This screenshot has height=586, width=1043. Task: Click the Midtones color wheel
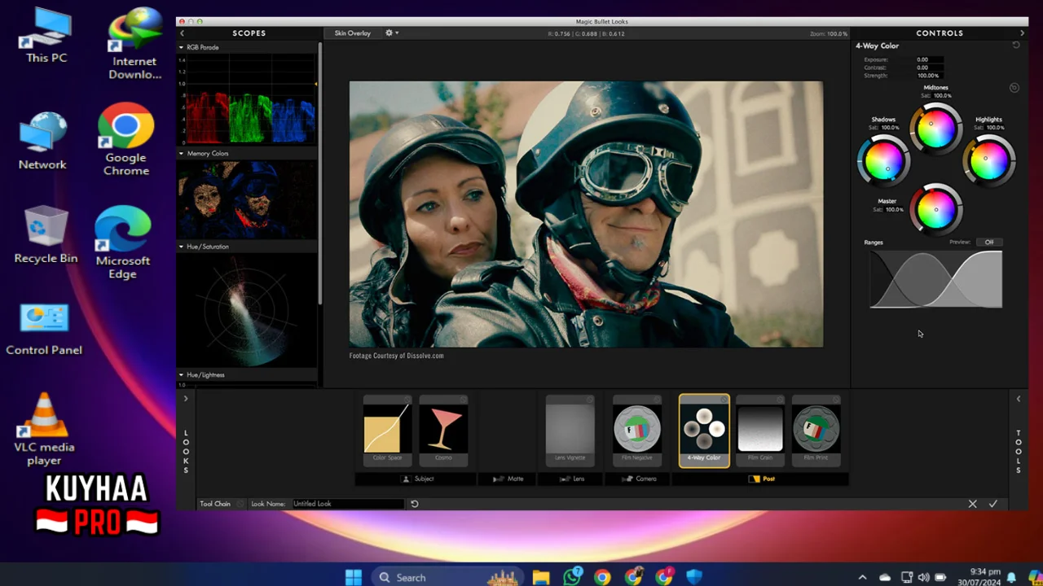click(x=935, y=128)
